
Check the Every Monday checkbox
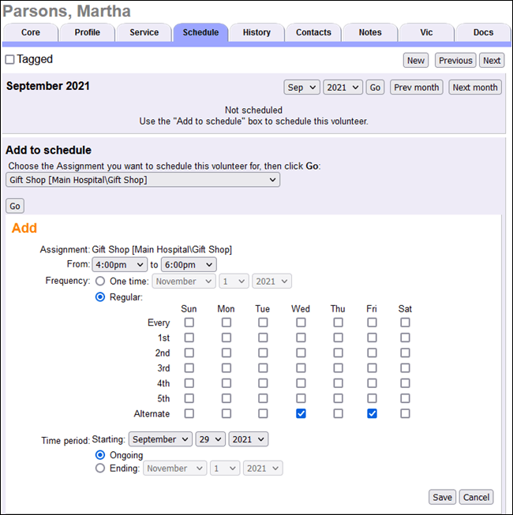(227, 323)
